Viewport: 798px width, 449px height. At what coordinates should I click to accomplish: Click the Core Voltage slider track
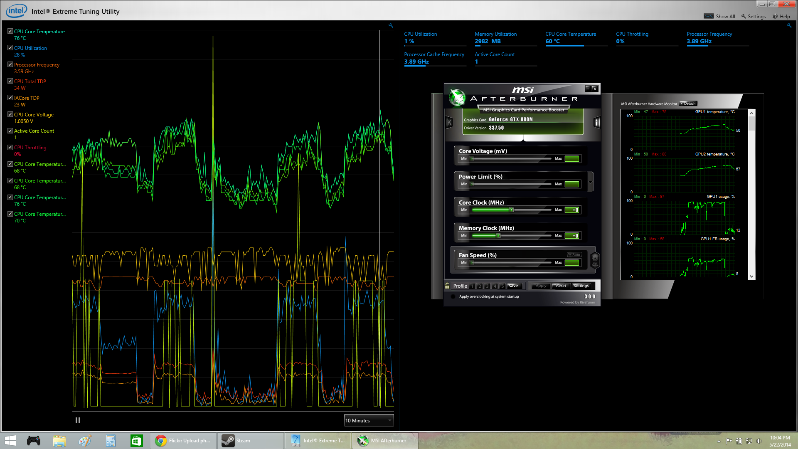[x=512, y=159]
